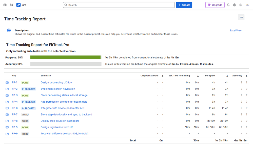Open the Jira settings gear
This screenshot has width=253, height=148.
click(241, 5)
